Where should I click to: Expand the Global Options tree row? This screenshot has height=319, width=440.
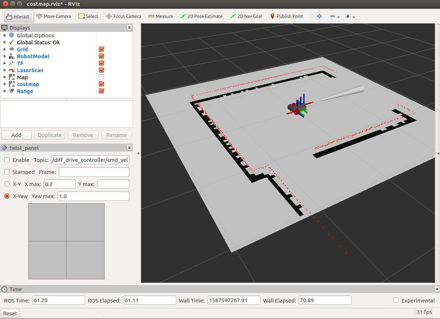pyautogui.click(x=4, y=35)
